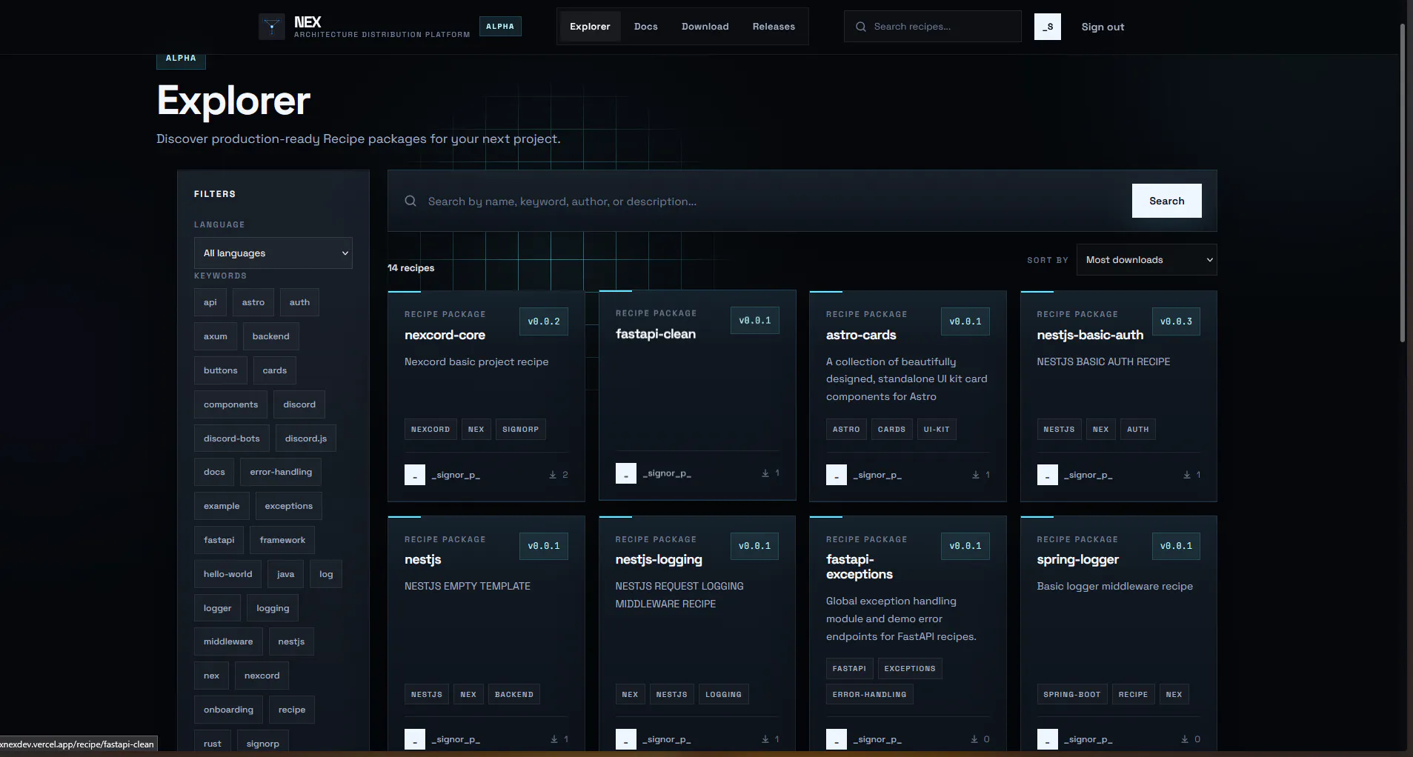Toggle the api keyword filter
1413x757 pixels.
pos(210,302)
